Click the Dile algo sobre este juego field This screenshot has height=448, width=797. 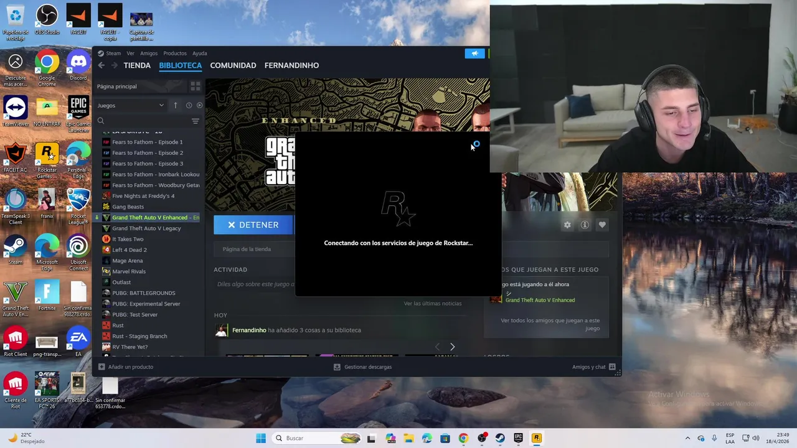coord(255,284)
